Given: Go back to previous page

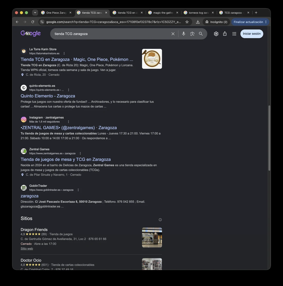Looking at the screenshot, I should pos(17,22).
